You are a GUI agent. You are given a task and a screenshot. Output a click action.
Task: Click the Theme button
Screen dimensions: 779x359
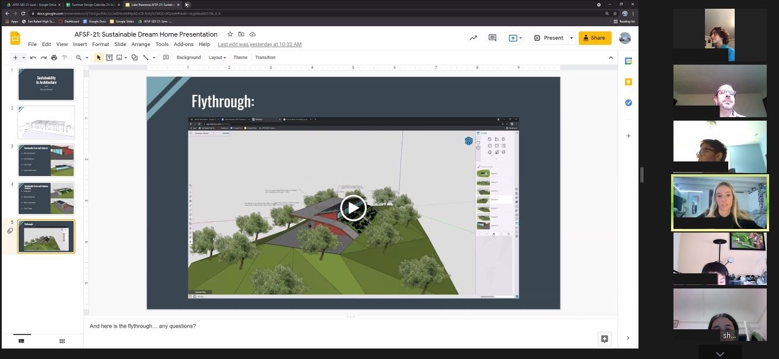point(240,58)
